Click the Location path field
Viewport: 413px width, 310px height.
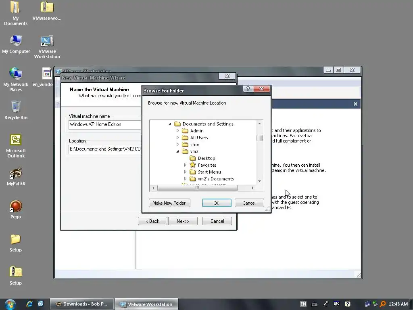tap(105, 149)
